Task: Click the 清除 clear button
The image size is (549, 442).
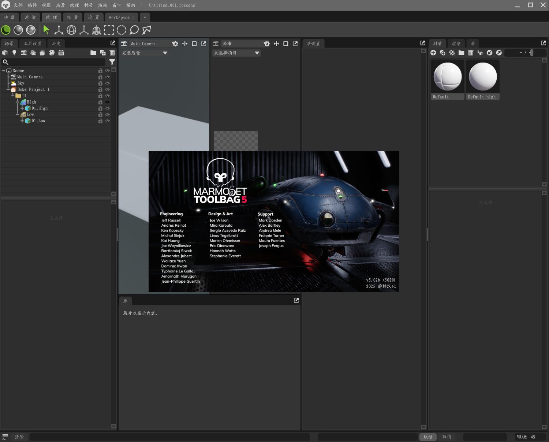Action: tap(19, 437)
